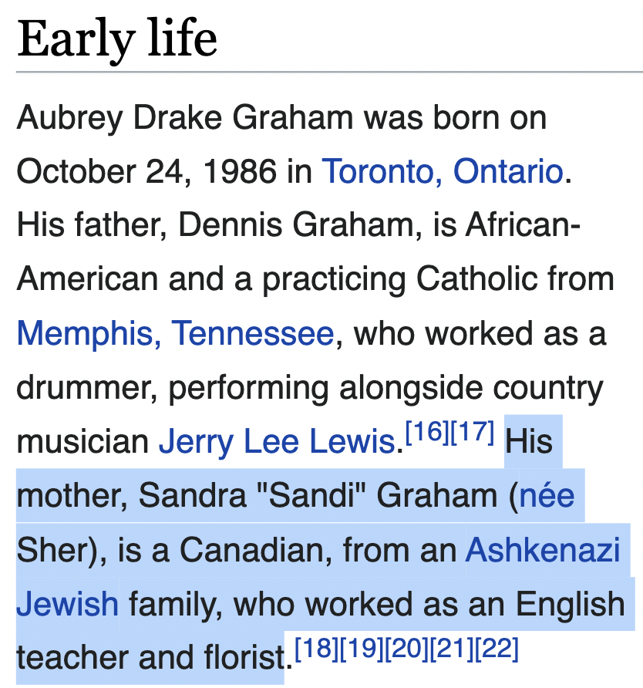Image resolution: width=643 pixels, height=688 pixels.
Task: Open the Toronto, Ontario link
Action: pos(442,171)
